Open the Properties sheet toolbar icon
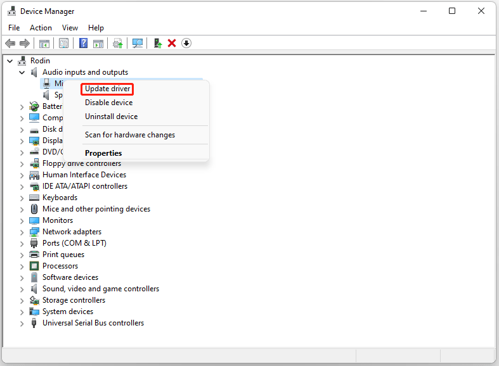 point(63,43)
